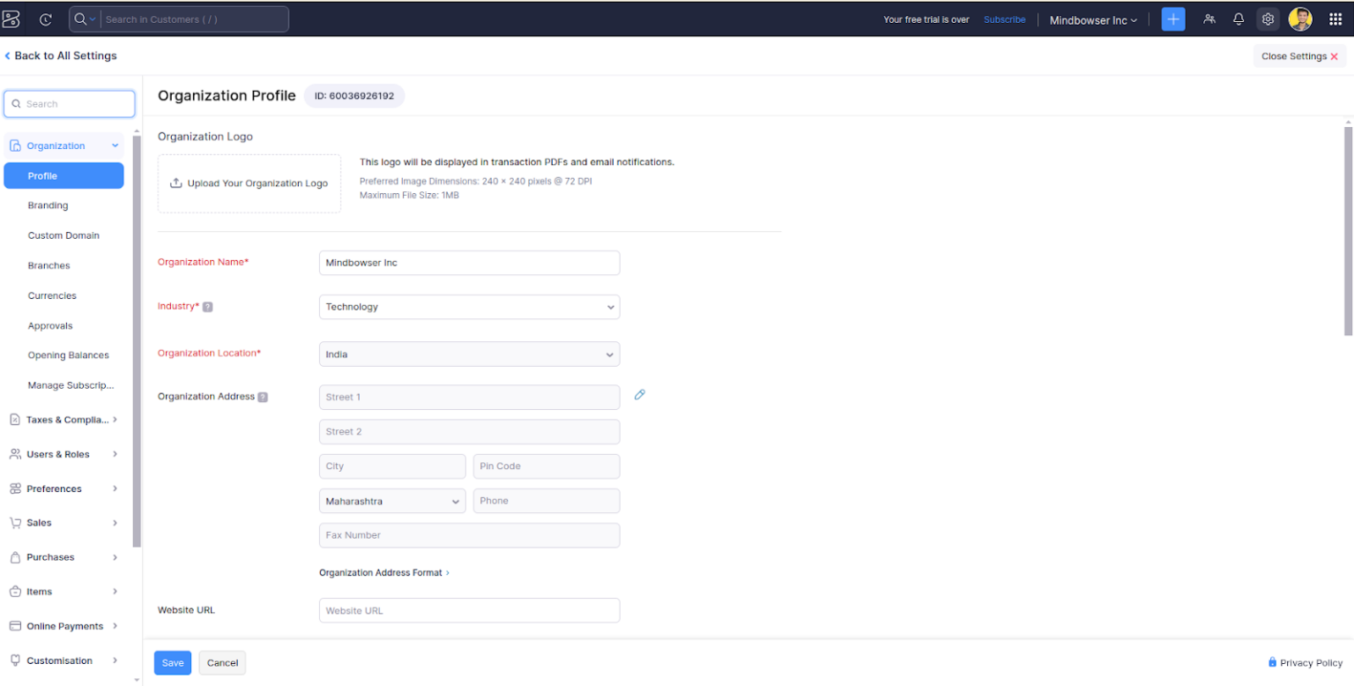Save the organization profile changes
This screenshot has height=686, width=1354.
click(172, 662)
